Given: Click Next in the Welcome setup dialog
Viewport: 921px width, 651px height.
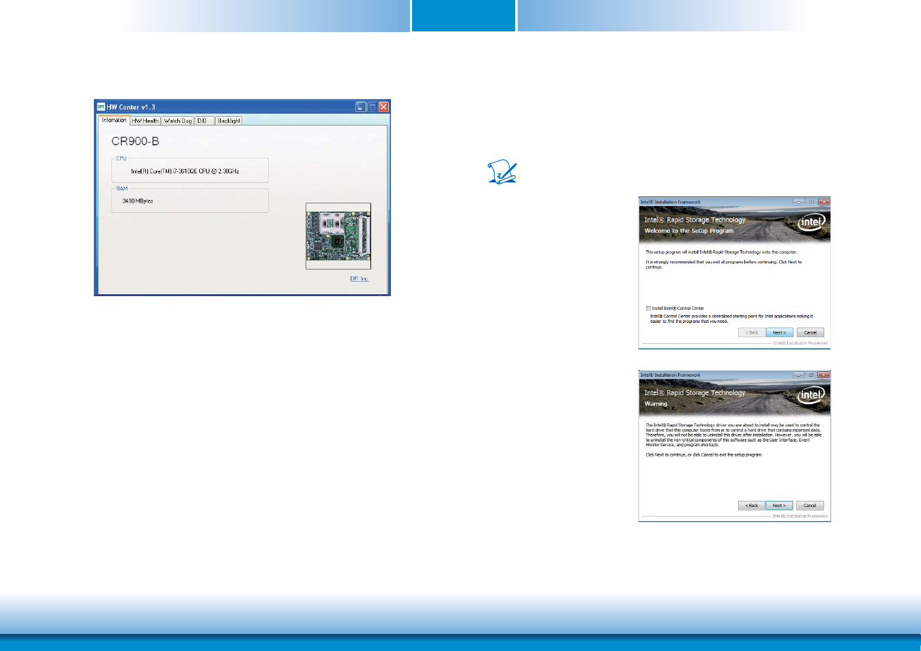Looking at the screenshot, I should (x=779, y=332).
